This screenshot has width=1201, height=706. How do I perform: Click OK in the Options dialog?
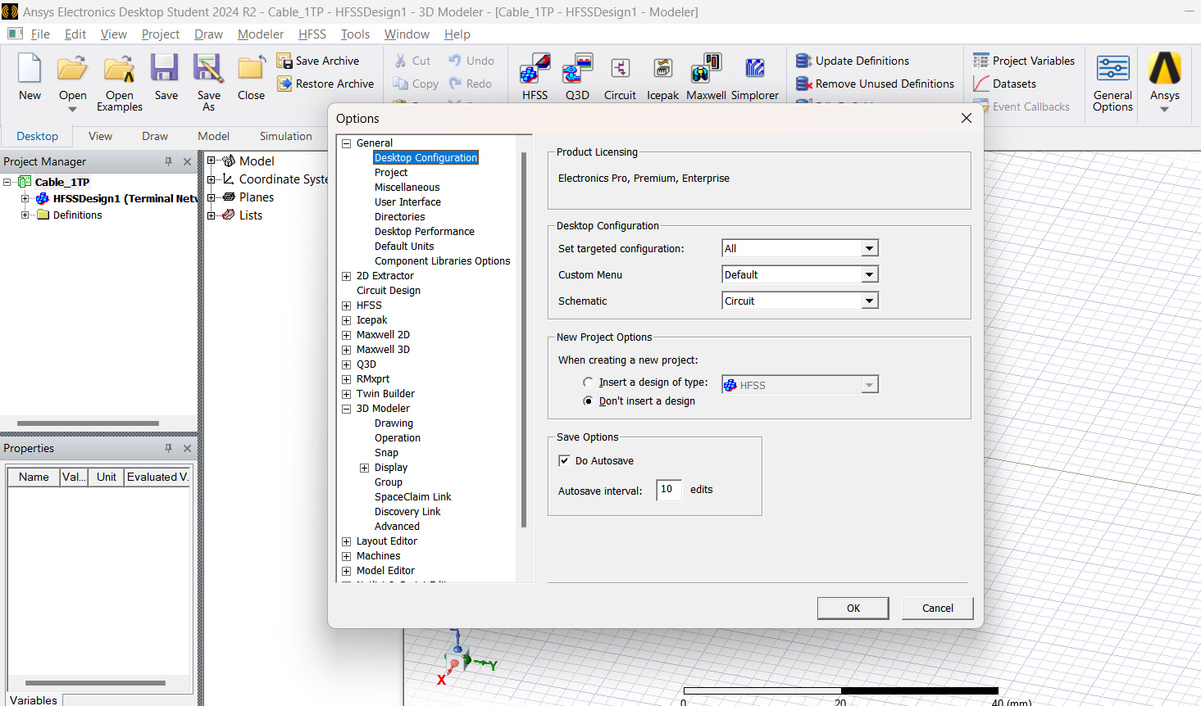[853, 608]
